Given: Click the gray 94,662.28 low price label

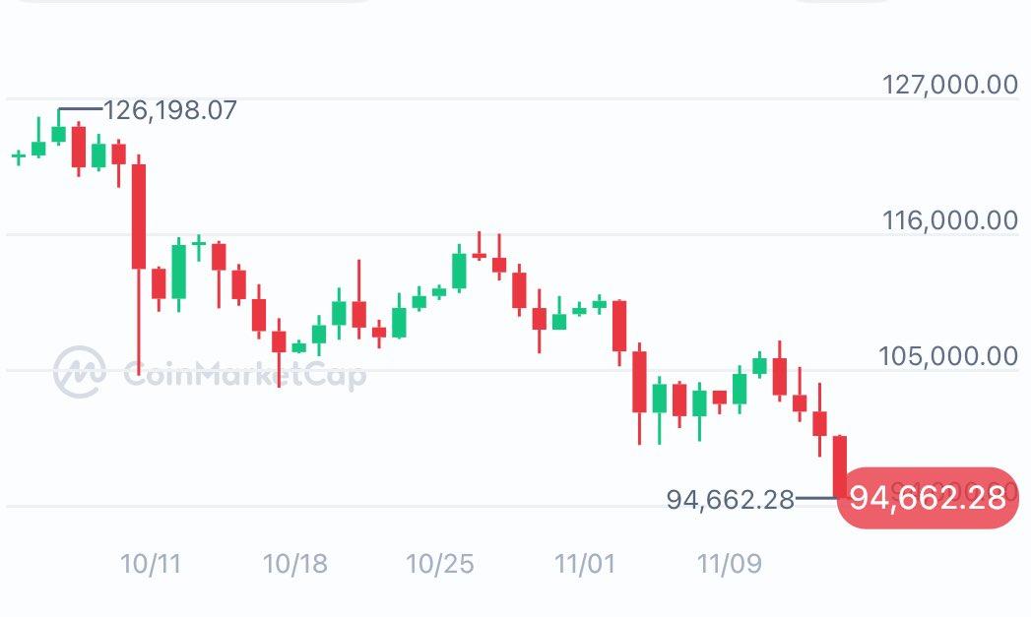Looking at the screenshot, I should 730,500.
